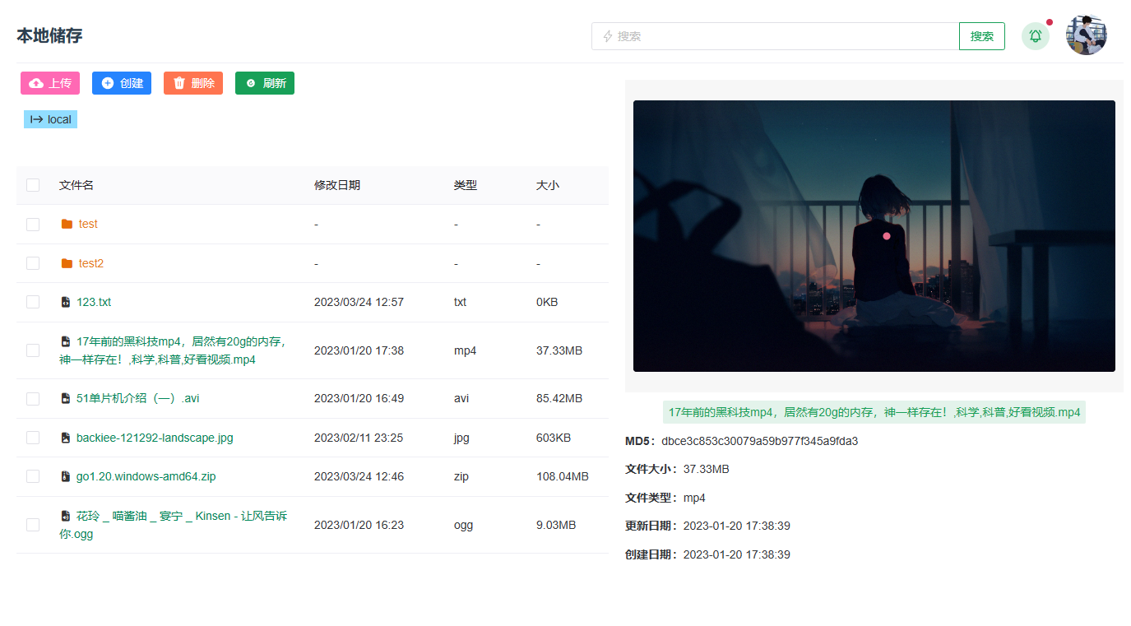The height and width of the screenshot is (626, 1131).
Task: Toggle the select-all checkbox in table header
Action: click(33, 185)
